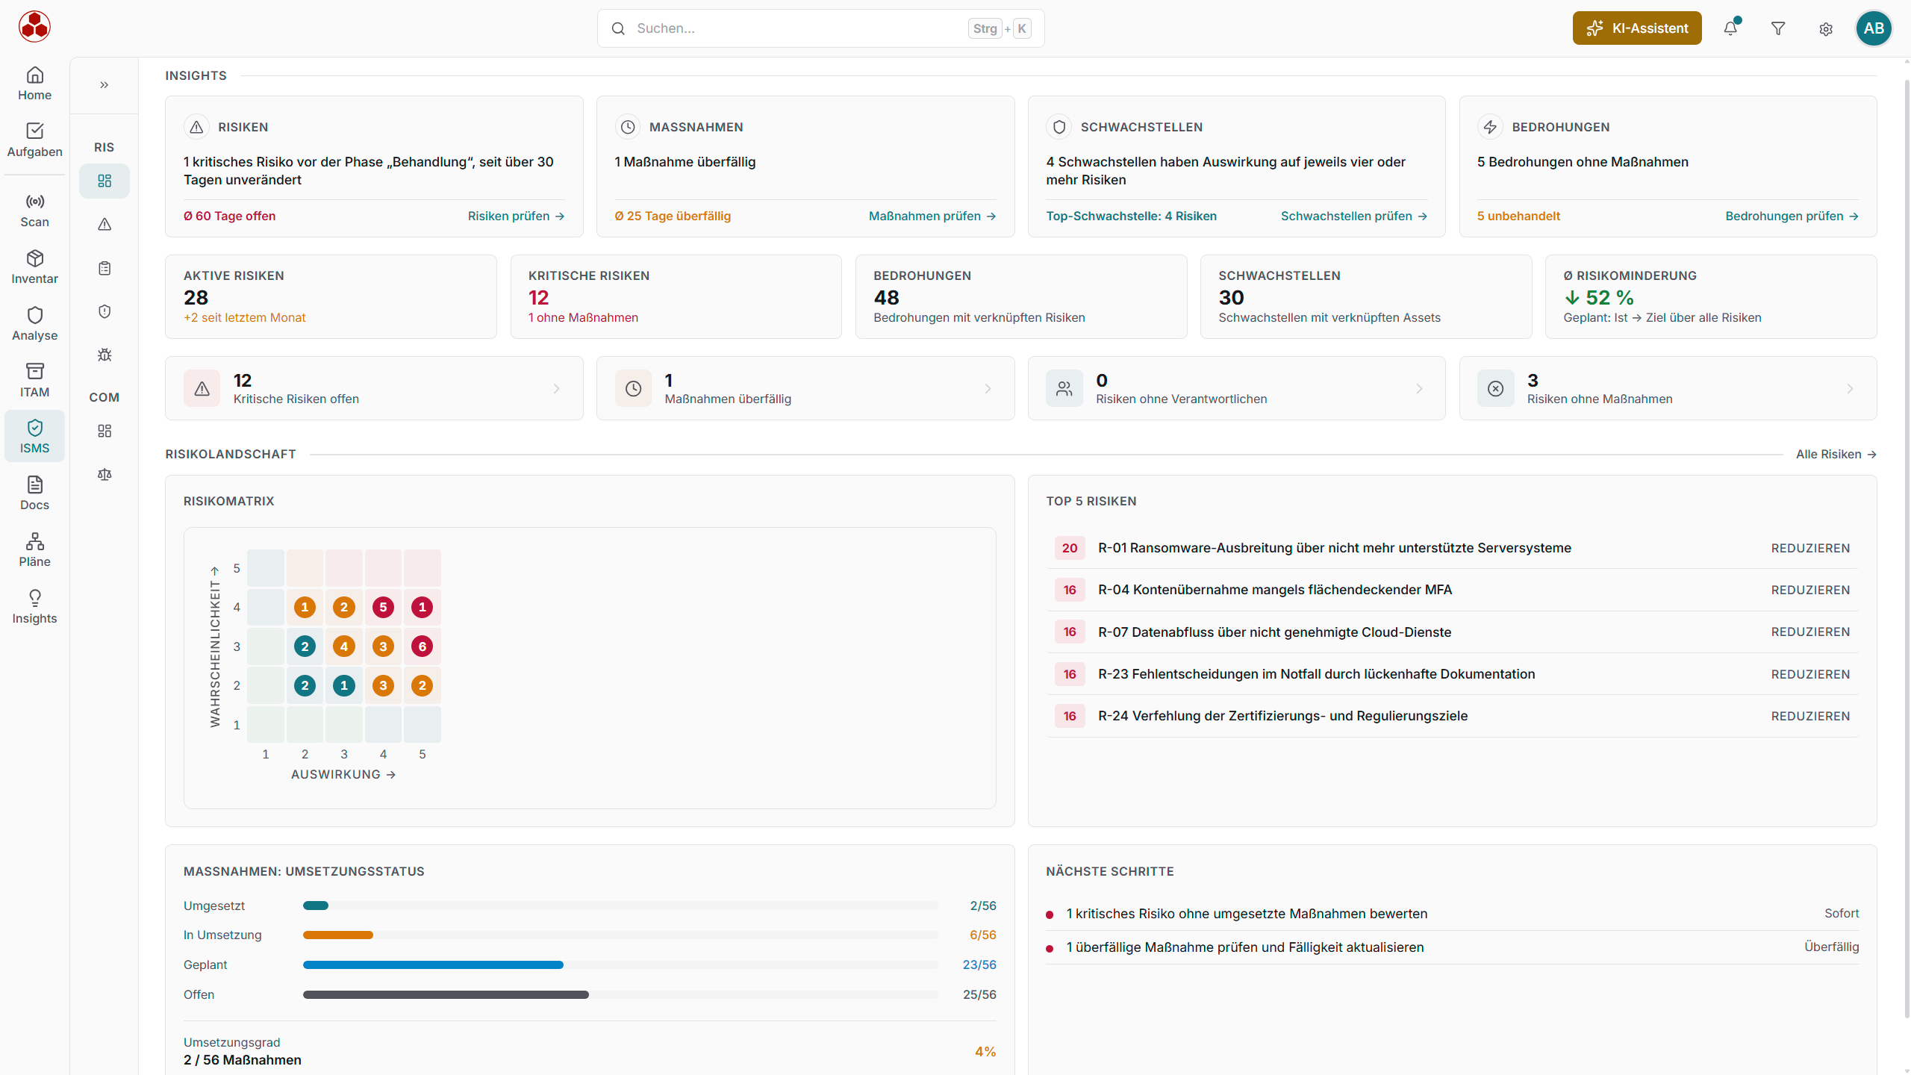The image size is (1911, 1075).
Task: Follow the Maßnahmen prüfen link
Action: tap(932, 216)
